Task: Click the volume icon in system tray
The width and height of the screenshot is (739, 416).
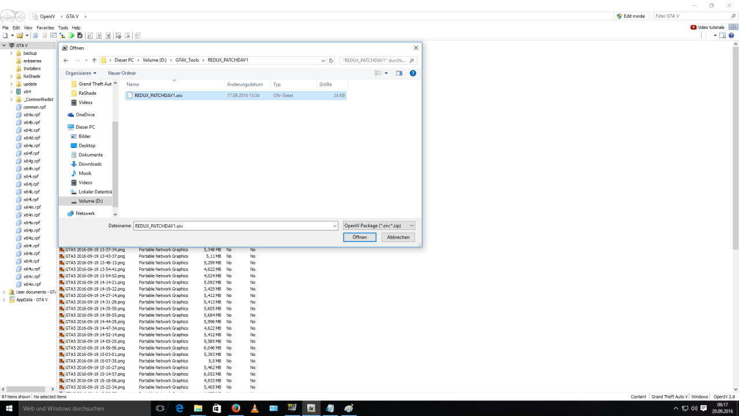Action: coord(694,408)
